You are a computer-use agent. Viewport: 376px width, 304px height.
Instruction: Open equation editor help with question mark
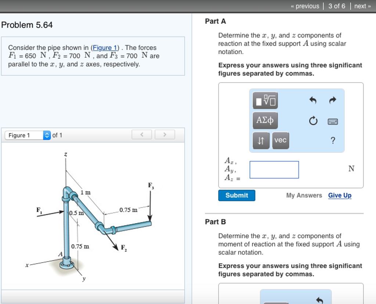(333, 140)
